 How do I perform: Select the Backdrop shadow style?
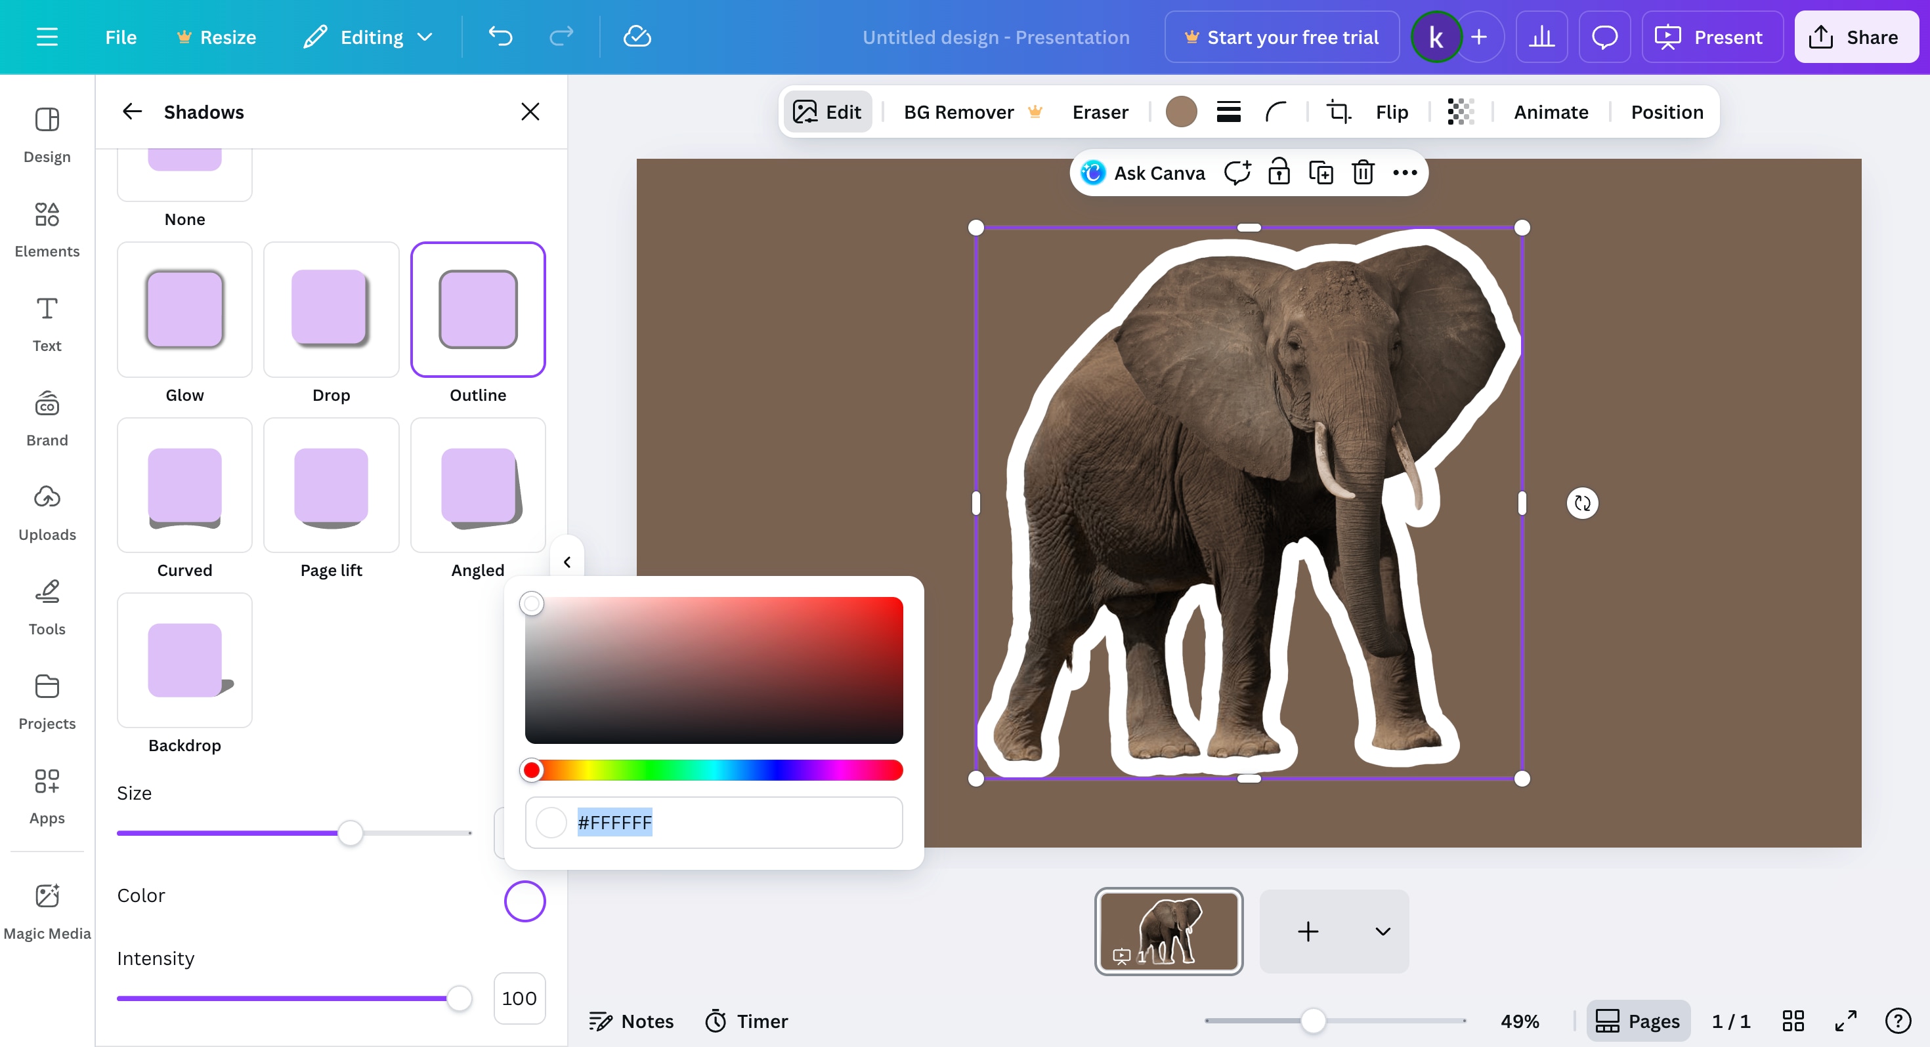(184, 659)
